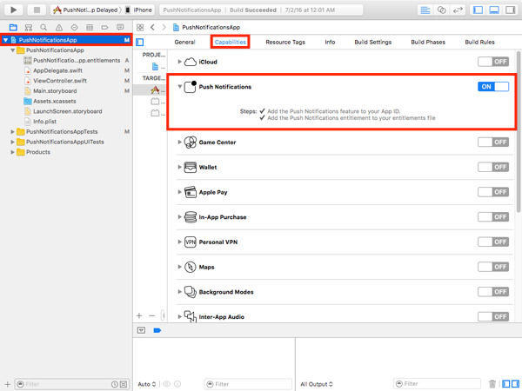Go forward in editor history
The height and width of the screenshot is (391, 522).
164,27
